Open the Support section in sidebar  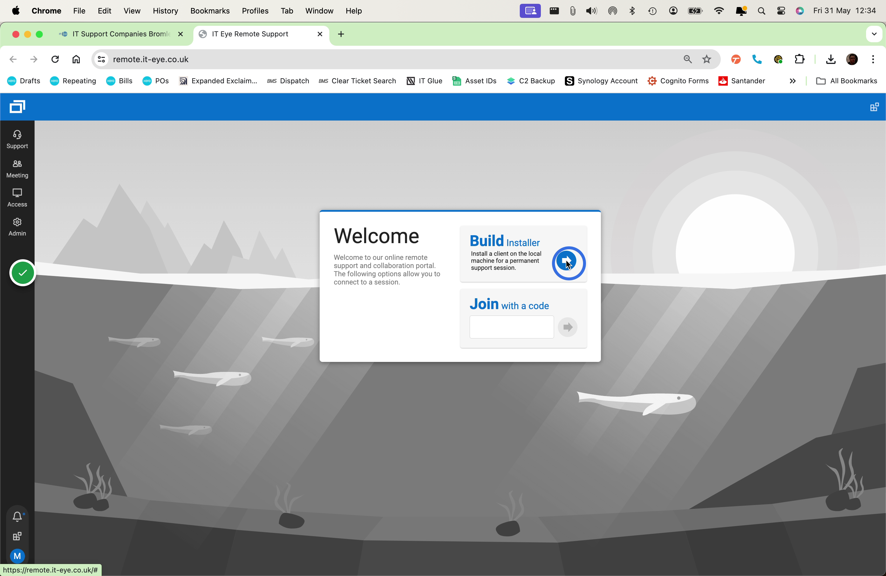click(17, 139)
